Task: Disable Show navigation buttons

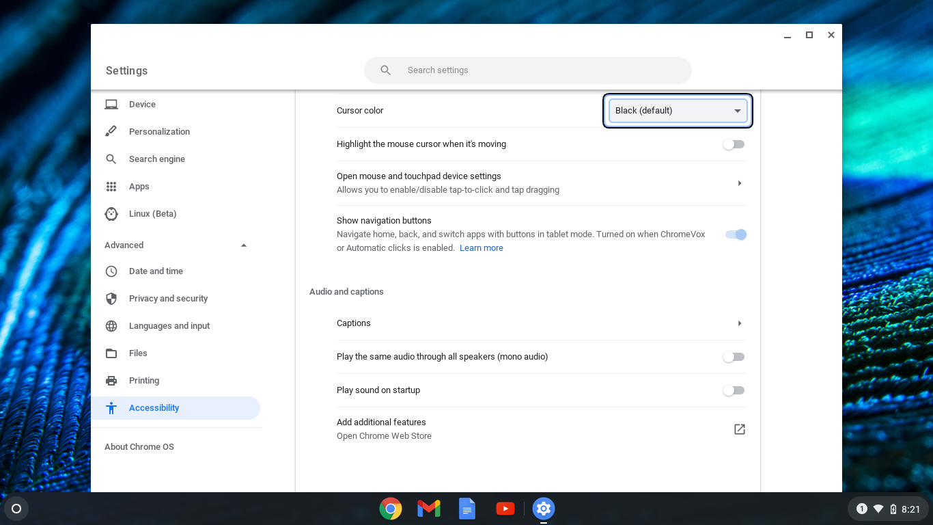Action: 734,234
